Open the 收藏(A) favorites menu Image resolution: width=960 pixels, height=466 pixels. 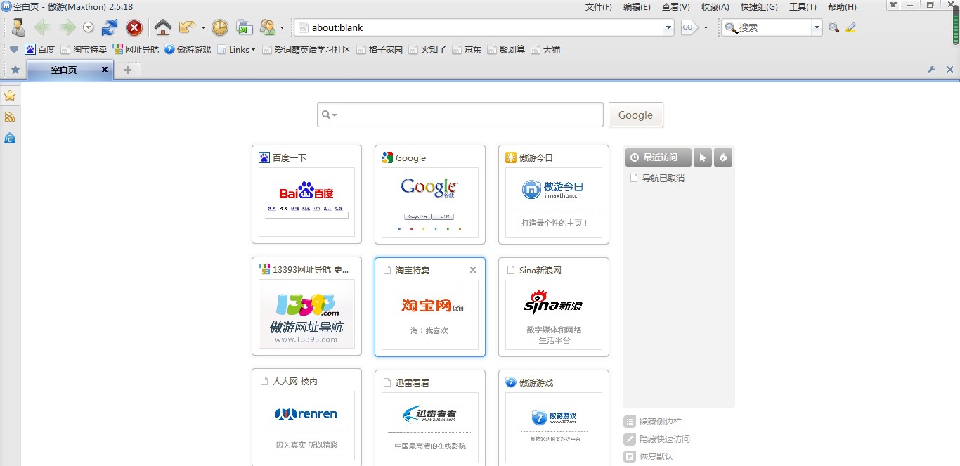pyautogui.click(x=715, y=7)
